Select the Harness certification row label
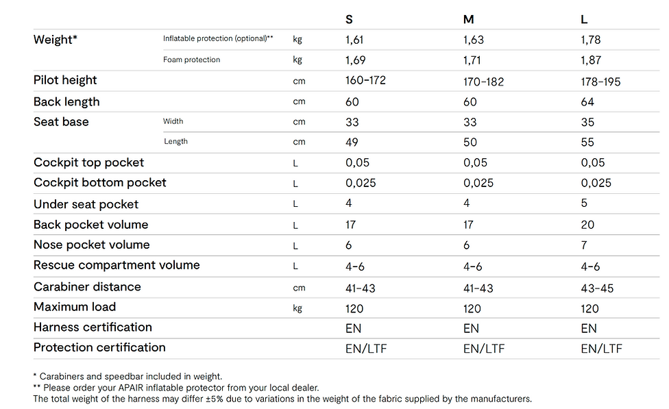 [93, 327]
